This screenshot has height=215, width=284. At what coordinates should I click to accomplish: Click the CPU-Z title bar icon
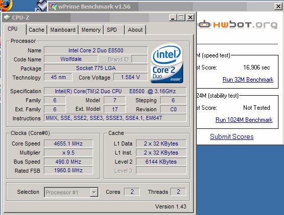coord(7,18)
